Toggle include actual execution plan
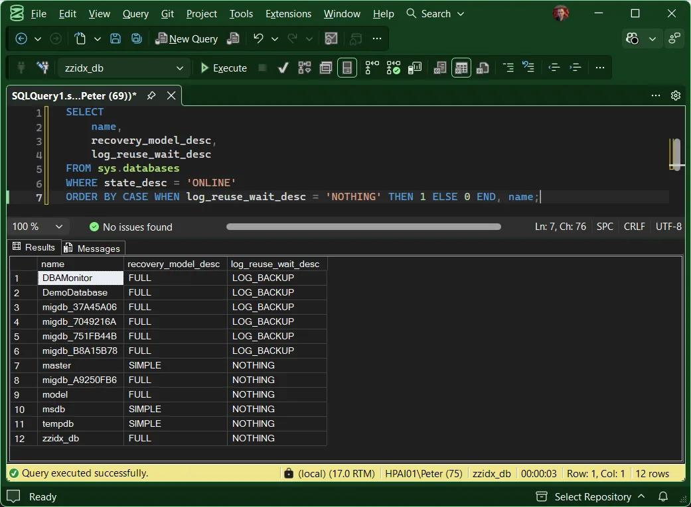Image resolution: width=691 pixels, height=507 pixels. pyautogui.click(x=372, y=68)
